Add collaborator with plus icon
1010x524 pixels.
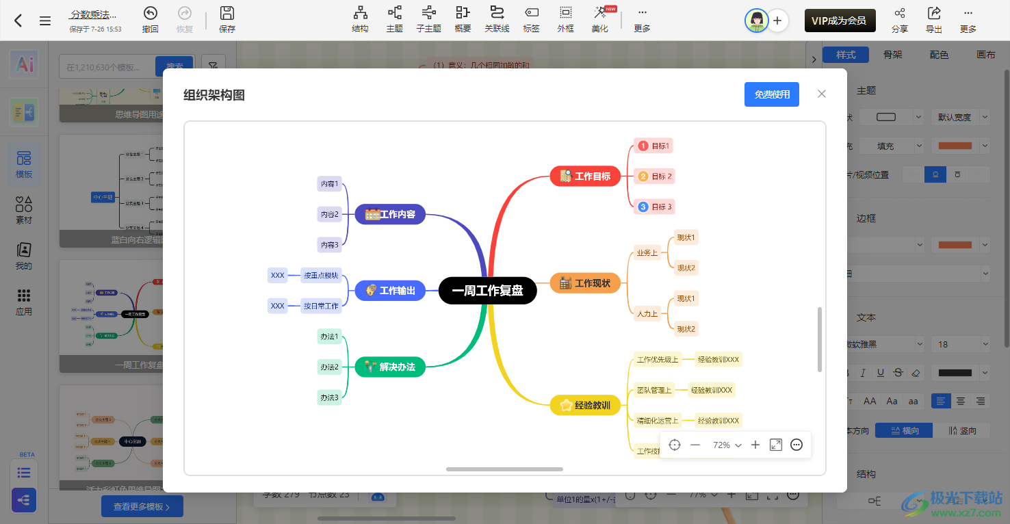pyautogui.click(x=777, y=21)
